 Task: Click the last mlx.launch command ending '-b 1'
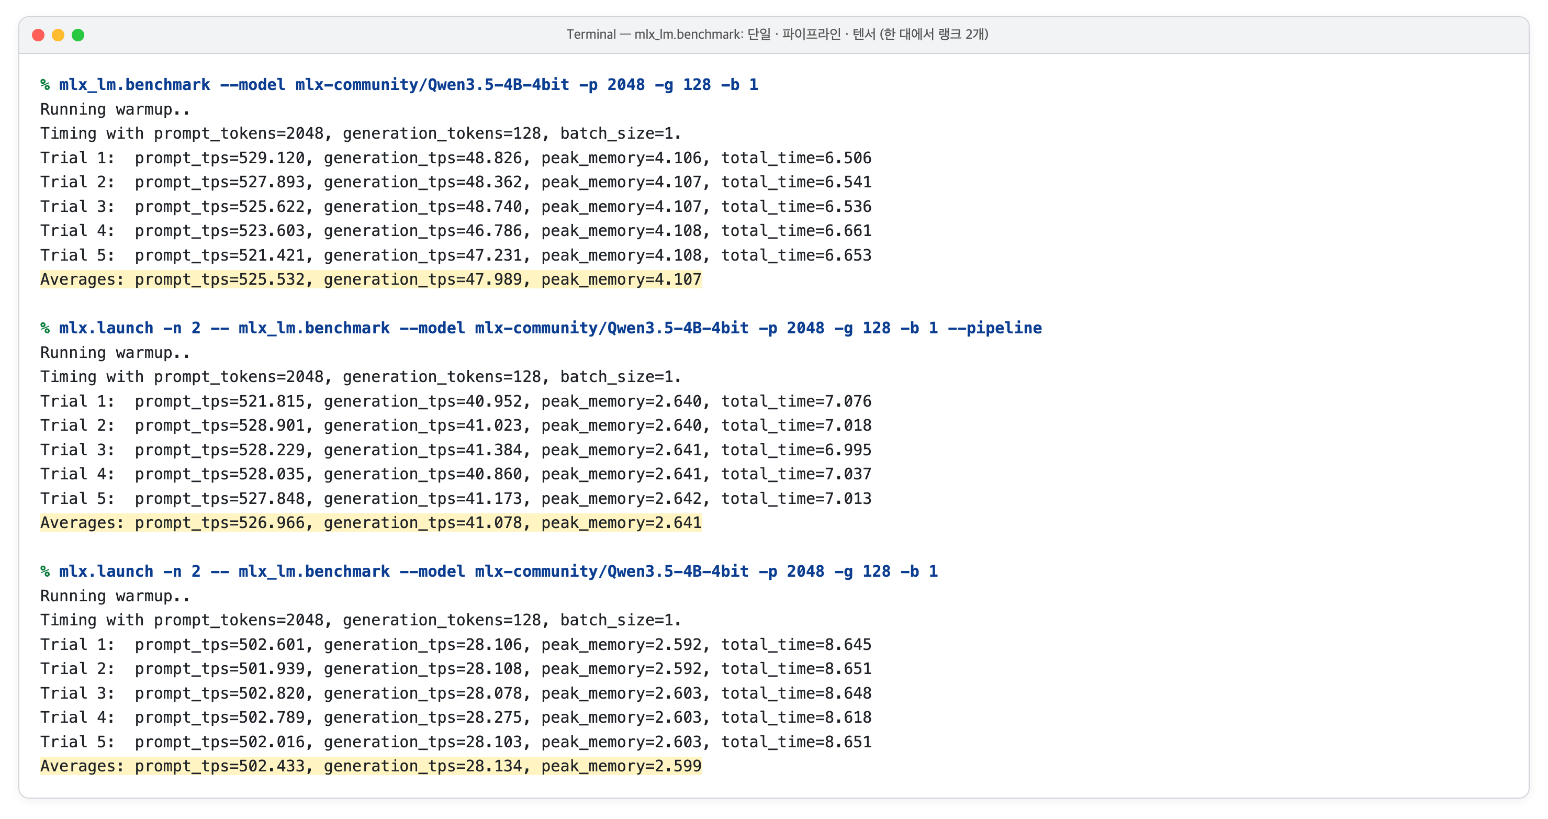489,571
